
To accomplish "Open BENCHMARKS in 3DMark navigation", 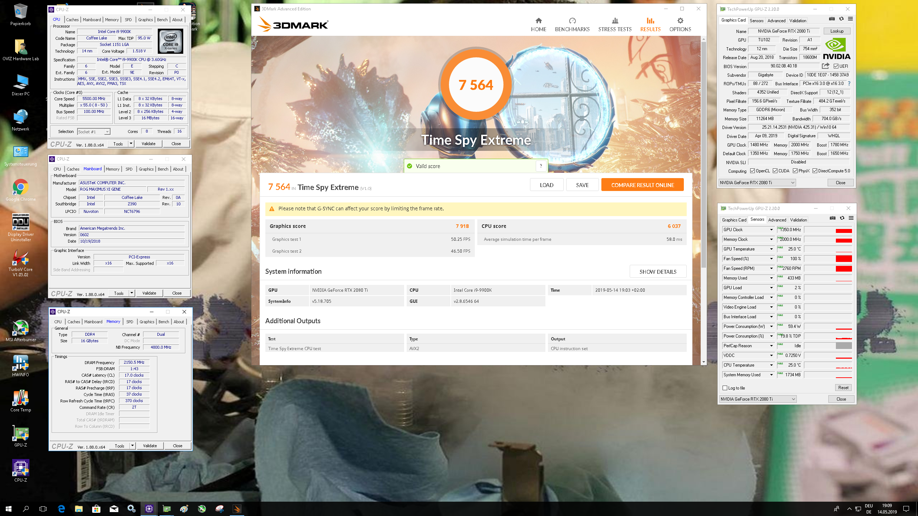I will pos(572,25).
